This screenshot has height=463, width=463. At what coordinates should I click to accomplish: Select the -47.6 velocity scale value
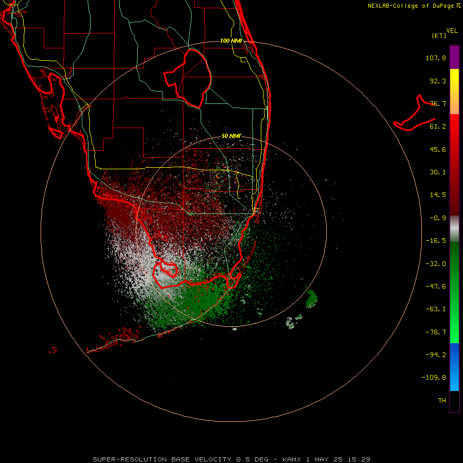pyautogui.click(x=436, y=287)
